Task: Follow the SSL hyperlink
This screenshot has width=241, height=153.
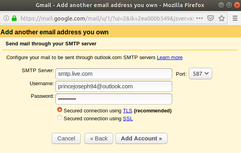Action: pyautogui.click(x=128, y=119)
